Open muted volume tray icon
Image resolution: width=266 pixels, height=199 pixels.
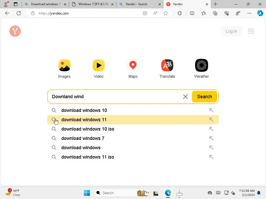[x=233, y=193]
